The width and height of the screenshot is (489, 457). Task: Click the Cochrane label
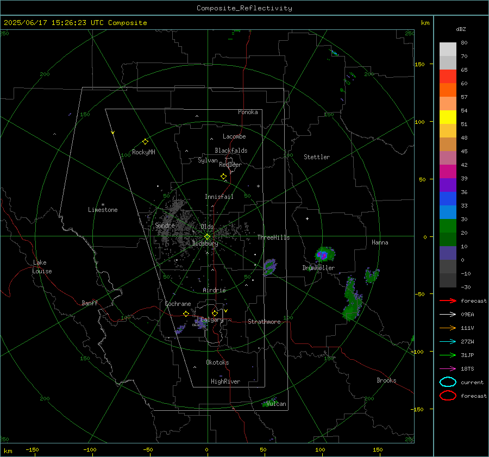[x=178, y=304]
